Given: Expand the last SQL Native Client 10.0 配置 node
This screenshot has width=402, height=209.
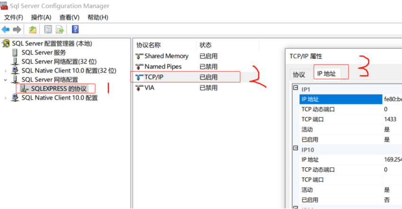Looking at the screenshot, I should click(5, 98).
